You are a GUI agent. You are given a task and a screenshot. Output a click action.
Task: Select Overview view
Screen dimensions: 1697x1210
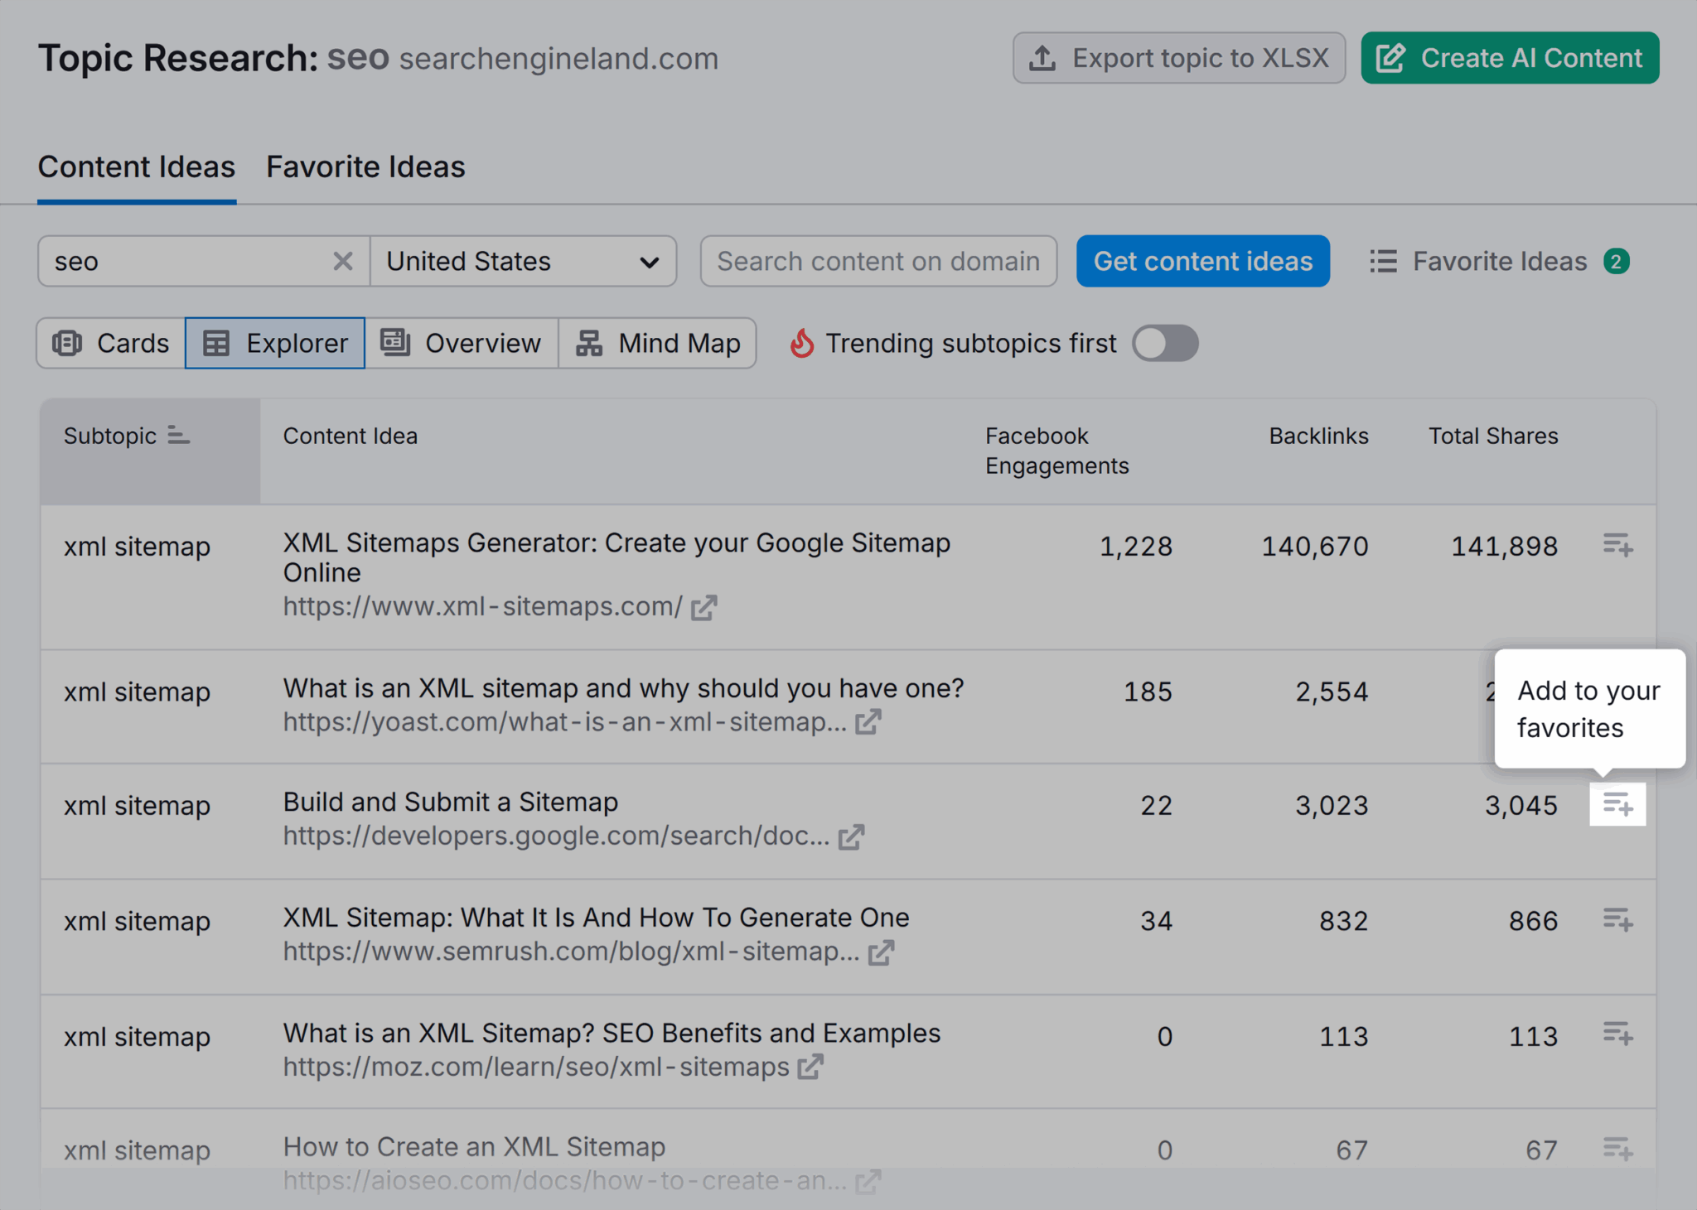(x=462, y=343)
